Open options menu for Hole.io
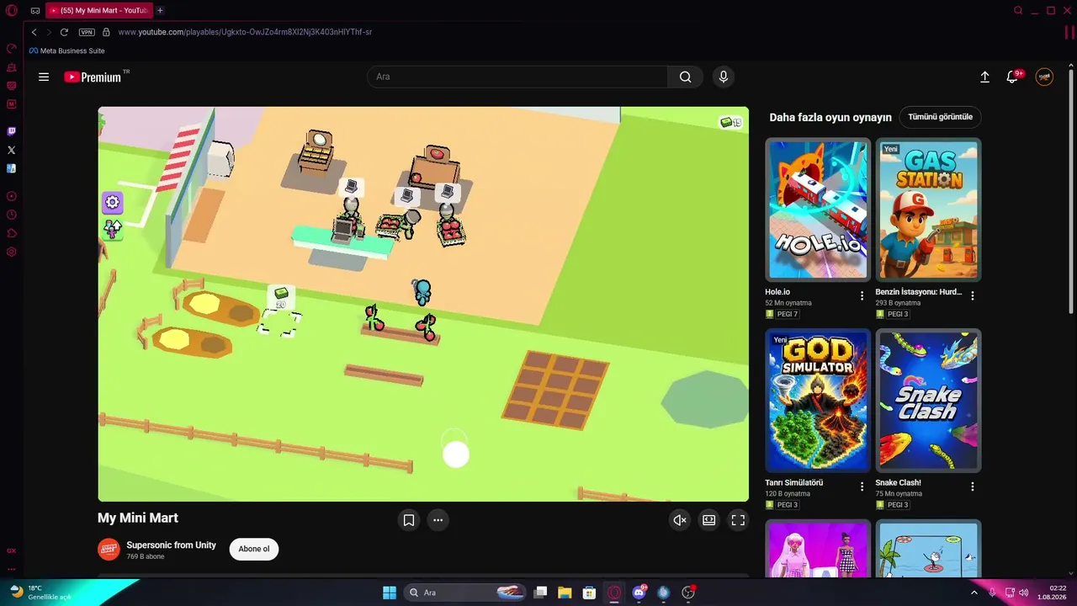The height and width of the screenshot is (606, 1077). 862,295
